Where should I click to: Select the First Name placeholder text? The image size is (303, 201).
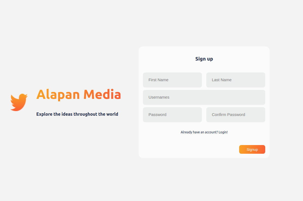click(x=158, y=80)
